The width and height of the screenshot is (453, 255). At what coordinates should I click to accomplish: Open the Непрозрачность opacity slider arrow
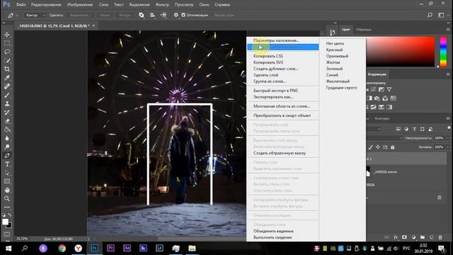(x=448, y=138)
